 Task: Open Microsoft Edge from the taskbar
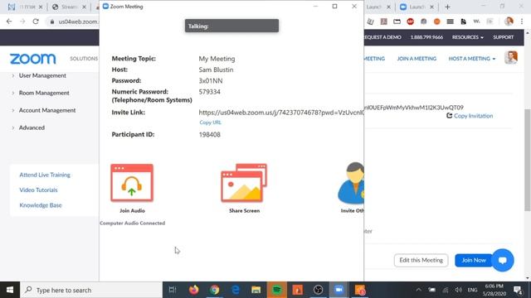tap(236, 290)
